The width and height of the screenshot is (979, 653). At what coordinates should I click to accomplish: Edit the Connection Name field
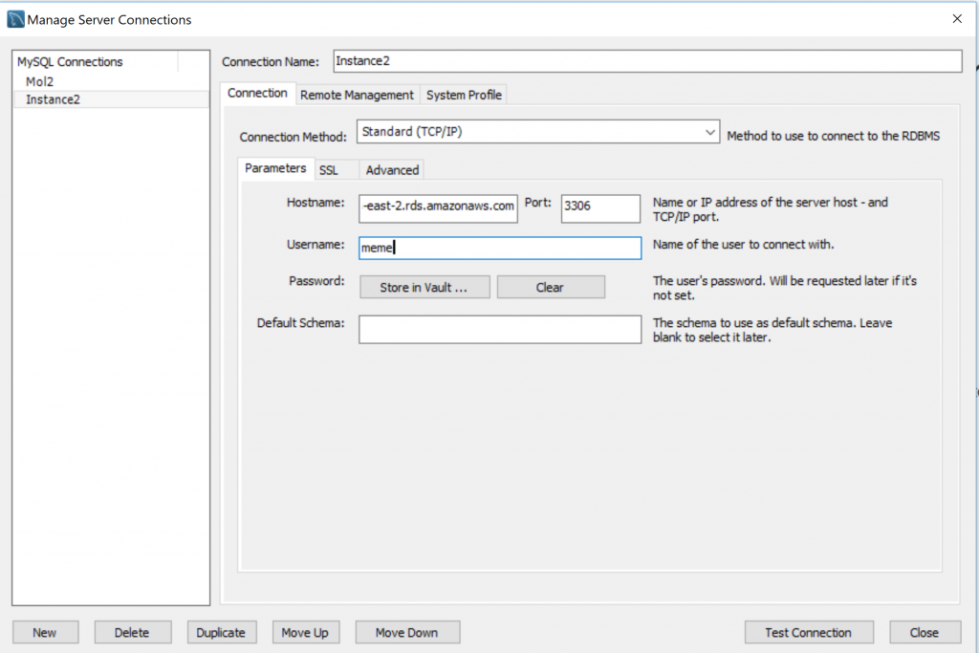[647, 61]
